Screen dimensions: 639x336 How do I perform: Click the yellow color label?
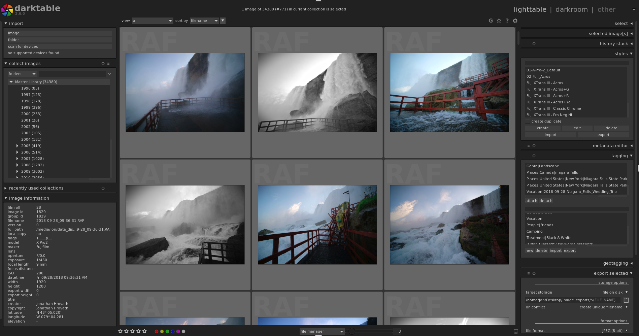click(x=162, y=331)
